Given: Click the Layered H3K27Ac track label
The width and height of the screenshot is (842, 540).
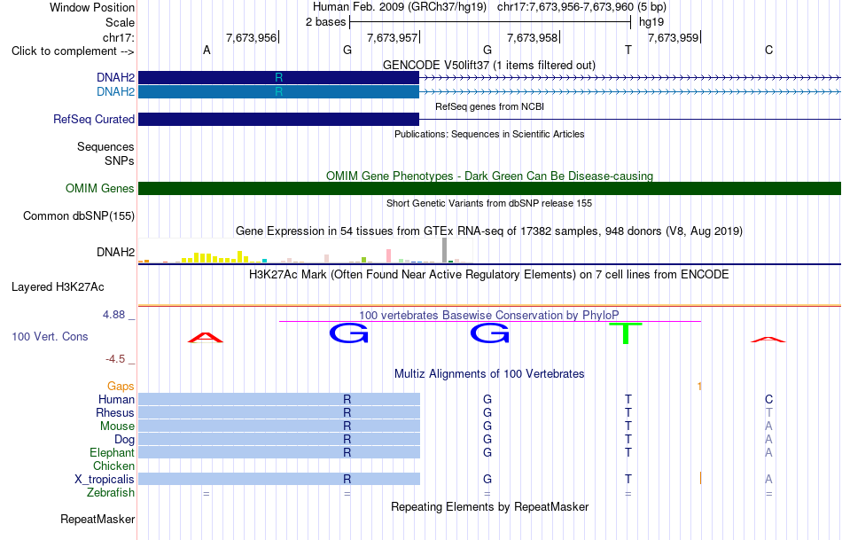Looking at the screenshot, I should [58, 287].
